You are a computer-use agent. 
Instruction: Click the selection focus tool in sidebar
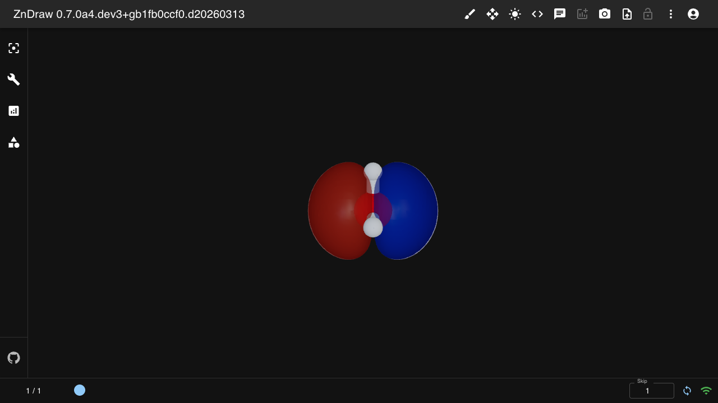(13, 48)
